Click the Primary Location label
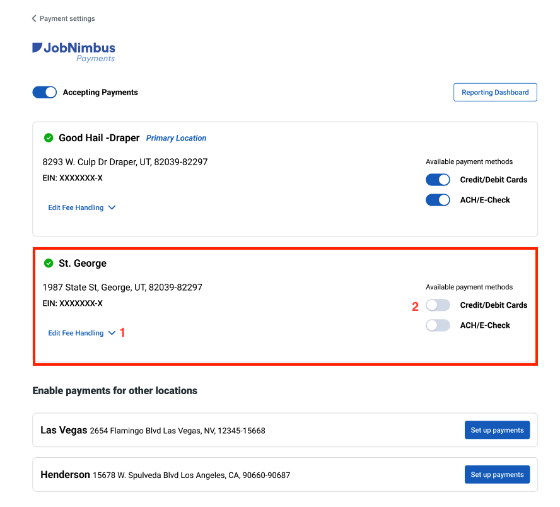Image resolution: width=560 pixels, height=507 pixels. pyautogui.click(x=176, y=137)
